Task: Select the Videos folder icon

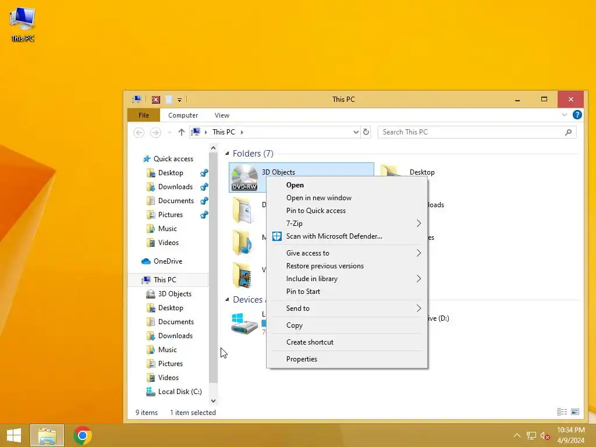Action: (x=243, y=275)
